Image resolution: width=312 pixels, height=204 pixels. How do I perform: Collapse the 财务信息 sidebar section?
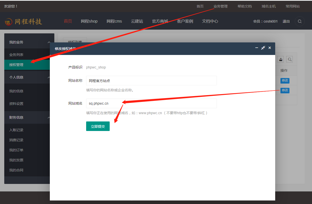click(x=49, y=118)
